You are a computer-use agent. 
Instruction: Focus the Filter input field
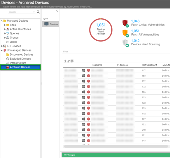[x=116, y=51]
